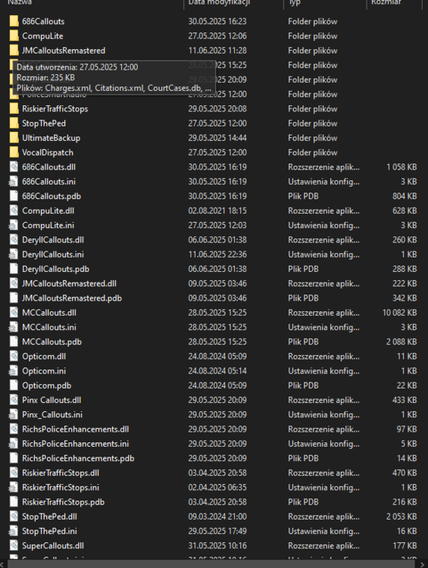Select the CompuLite folder icon
This screenshot has height=568, width=428.
click(x=14, y=36)
